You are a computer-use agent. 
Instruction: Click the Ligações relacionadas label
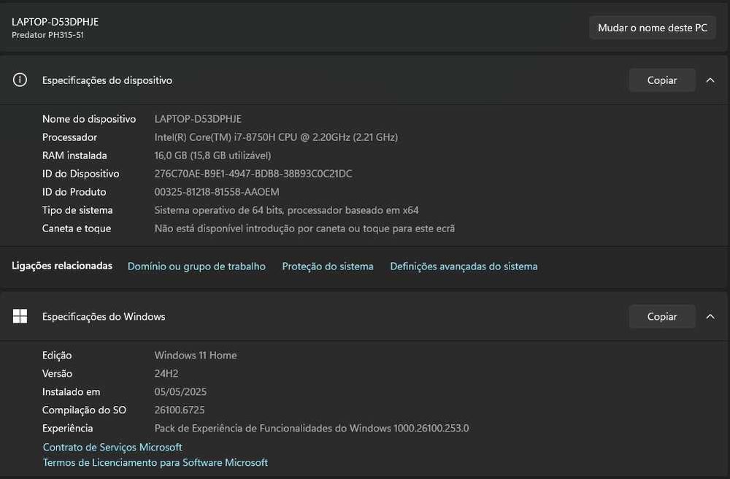(62, 266)
